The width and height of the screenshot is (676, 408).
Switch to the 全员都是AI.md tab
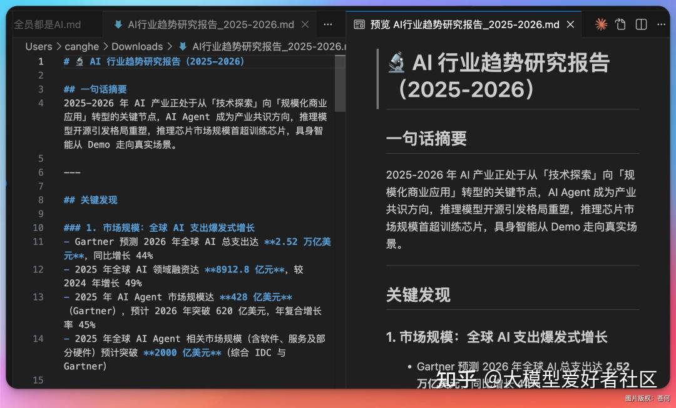click(x=48, y=24)
